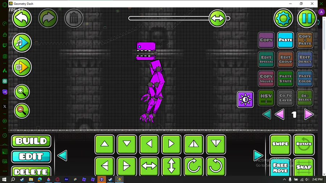The height and width of the screenshot is (183, 326).
Task: Switch to Edit tab
Action: click(x=31, y=157)
